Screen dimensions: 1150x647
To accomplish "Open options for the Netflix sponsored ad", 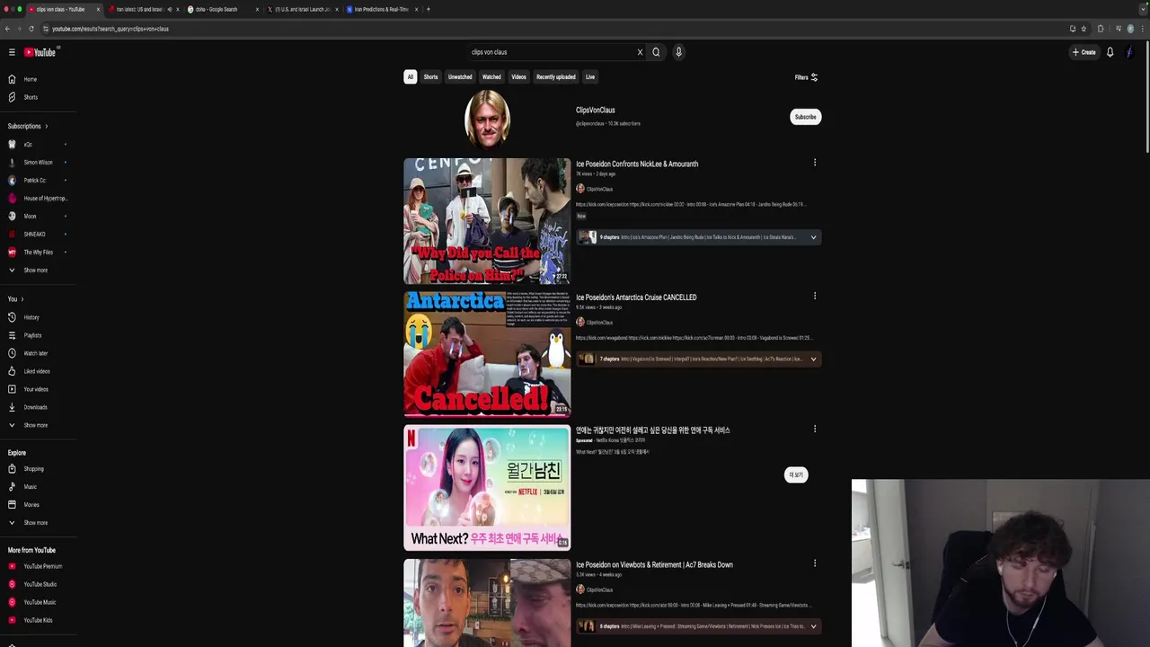I will click(815, 429).
